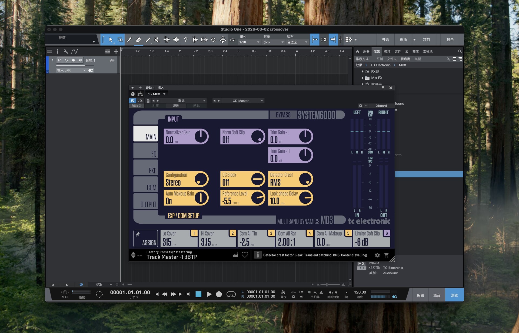Toggle the MD3 plugin power button
This screenshot has width=519, height=333.
pos(133,100)
